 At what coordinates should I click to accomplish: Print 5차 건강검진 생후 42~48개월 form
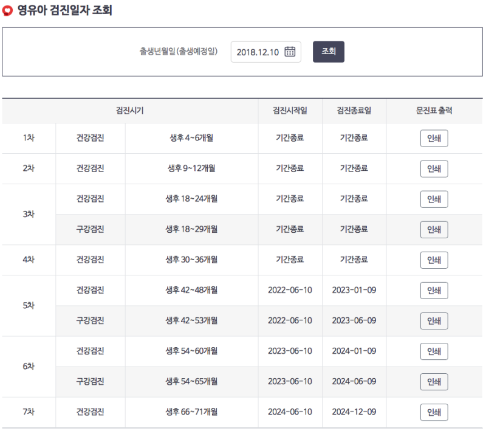[x=434, y=290]
